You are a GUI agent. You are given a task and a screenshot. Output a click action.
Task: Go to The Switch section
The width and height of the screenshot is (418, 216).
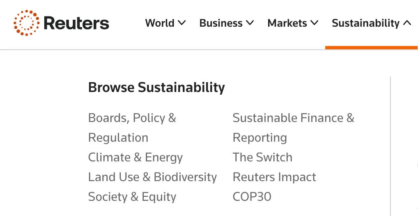[x=262, y=157]
